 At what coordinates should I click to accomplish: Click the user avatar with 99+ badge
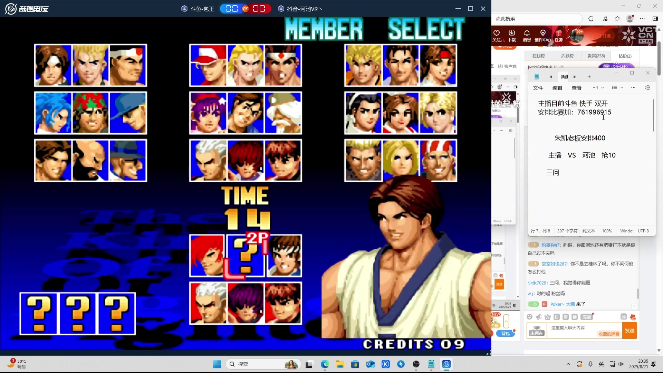coord(576,36)
